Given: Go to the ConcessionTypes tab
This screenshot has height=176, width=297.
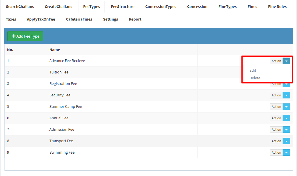Looking at the screenshot, I should tap(161, 7).
